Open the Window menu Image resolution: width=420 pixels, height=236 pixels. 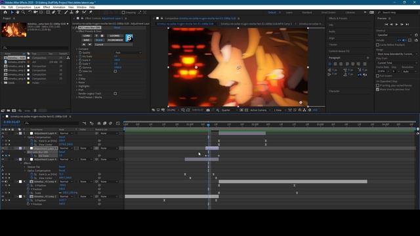click(81, 7)
